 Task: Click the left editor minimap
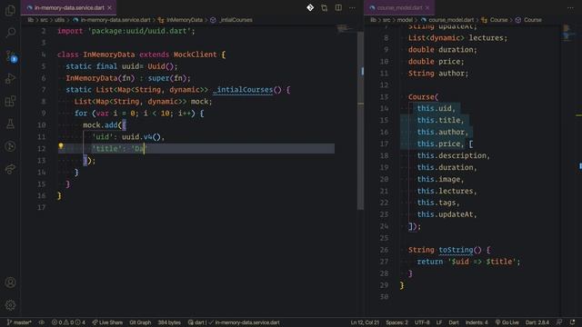click(x=346, y=28)
